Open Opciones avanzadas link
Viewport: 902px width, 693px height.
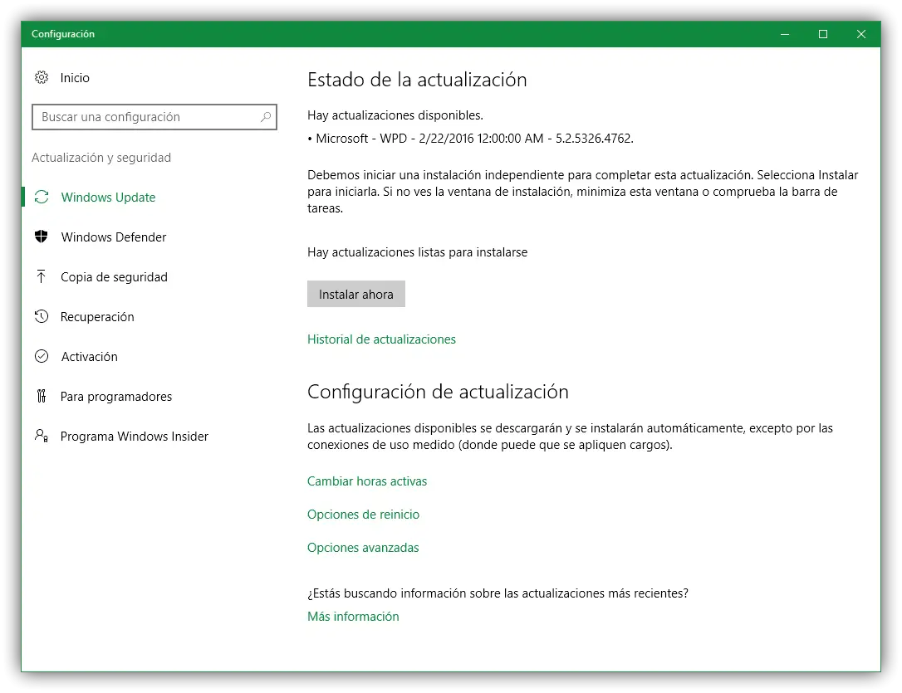point(363,548)
